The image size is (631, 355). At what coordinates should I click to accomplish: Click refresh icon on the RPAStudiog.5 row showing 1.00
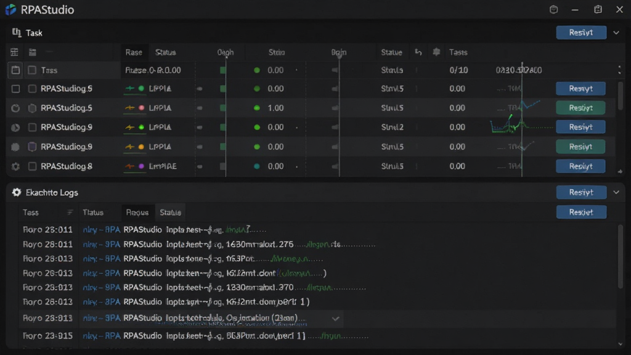tap(15, 108)
